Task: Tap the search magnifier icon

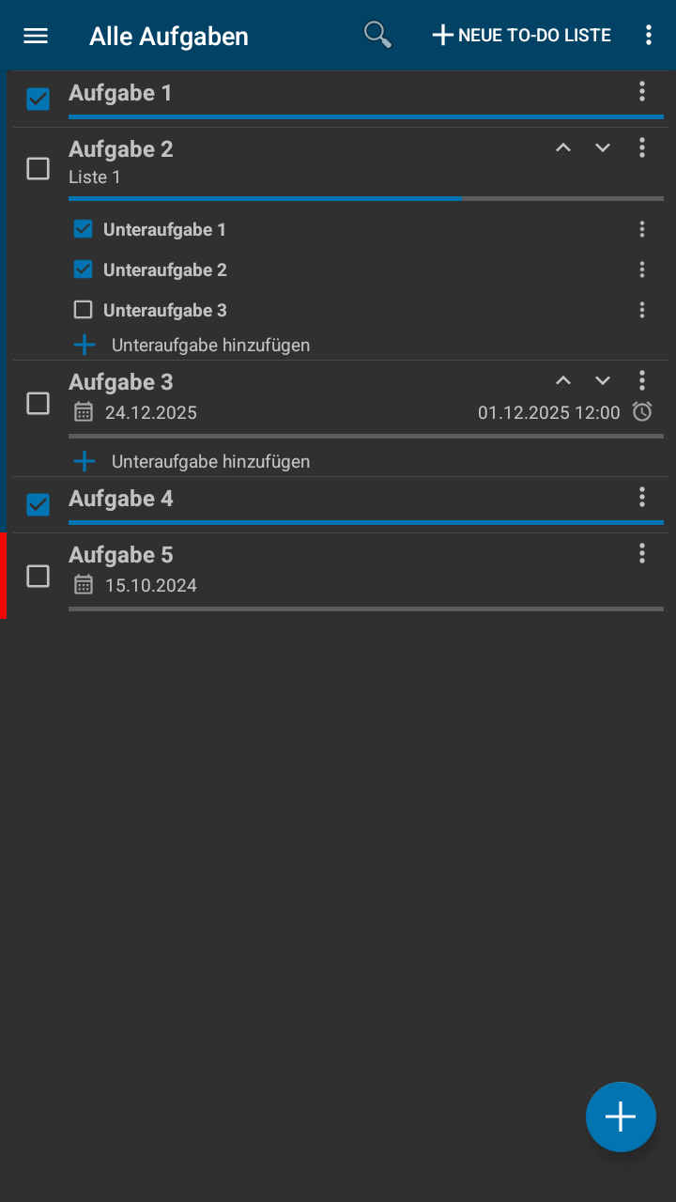Action: click(x=377, y=35)
